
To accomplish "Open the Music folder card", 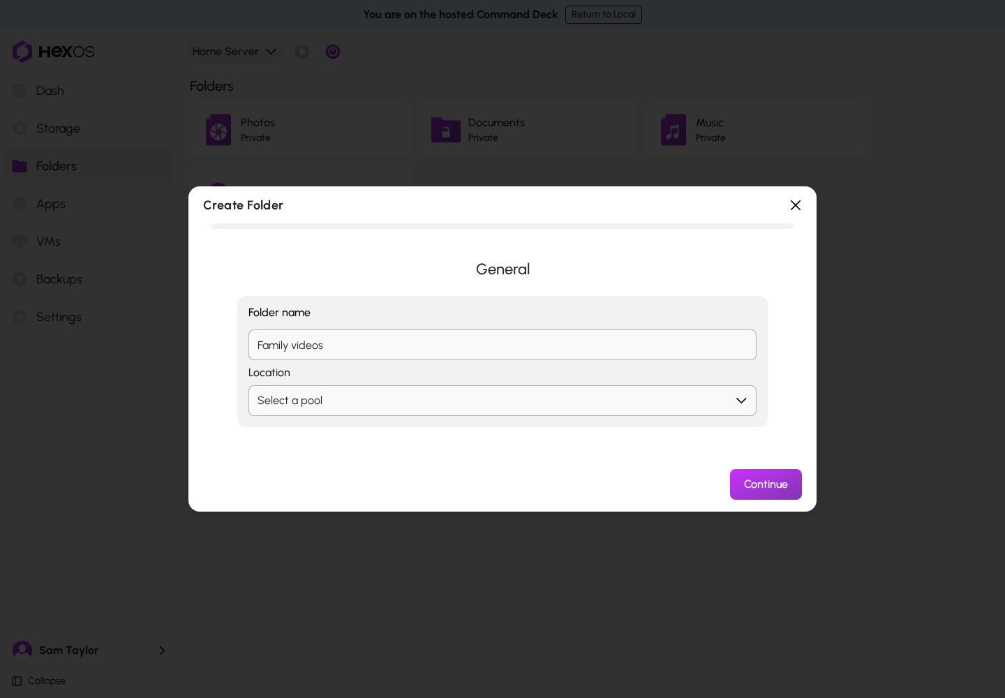I will click(754, 130).
